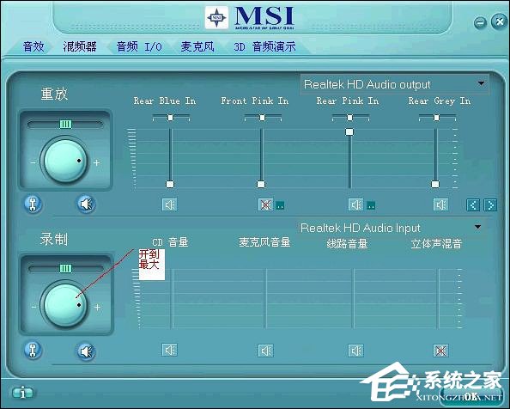The width and height of the screenshot is (510, 409).
Task: Select the 线路音量 recording source icon
Action: click(x=355, y=351)
